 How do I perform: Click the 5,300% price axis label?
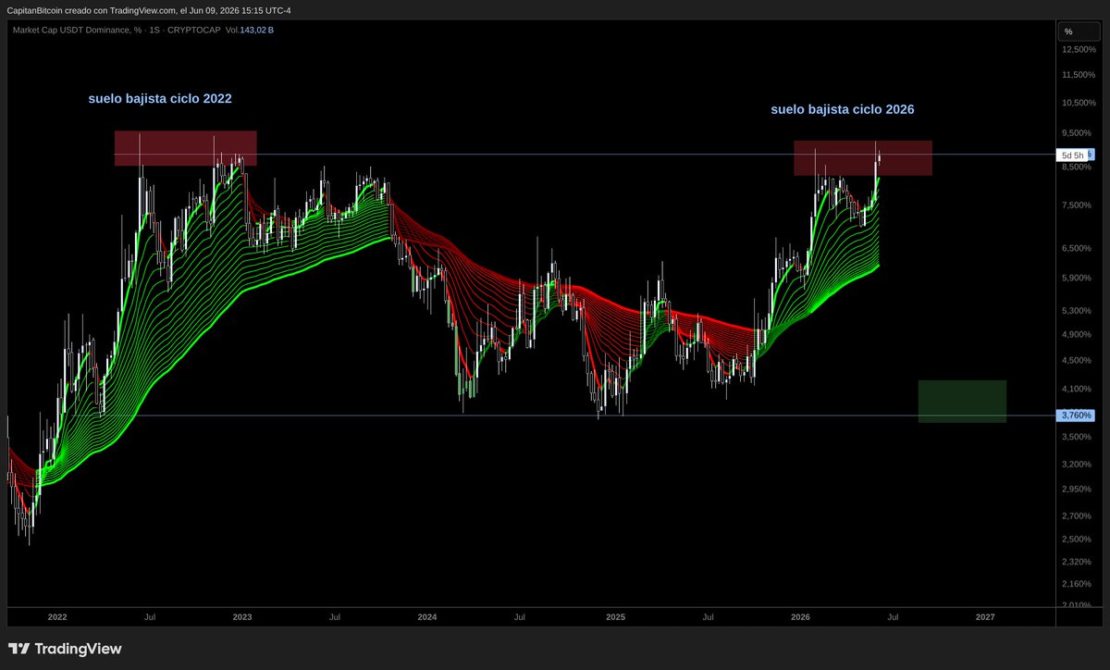(1076, 311)
